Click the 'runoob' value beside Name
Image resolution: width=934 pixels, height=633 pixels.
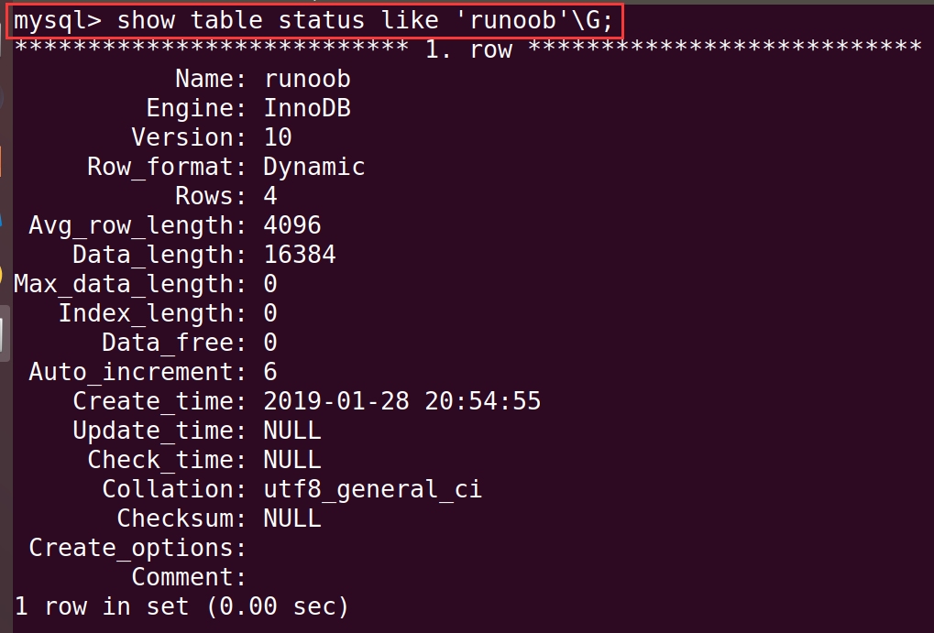point(306,79)
